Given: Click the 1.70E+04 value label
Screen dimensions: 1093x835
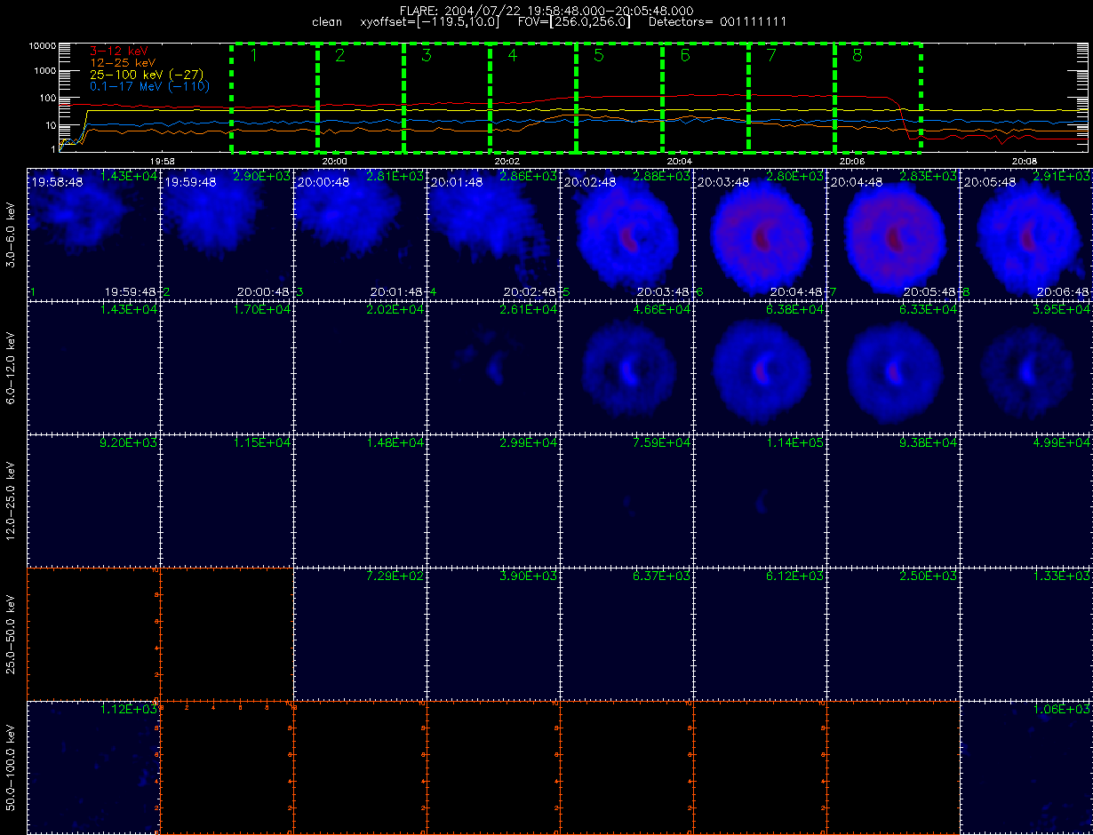Looking at the screenshot, I should tap(262, 309).
